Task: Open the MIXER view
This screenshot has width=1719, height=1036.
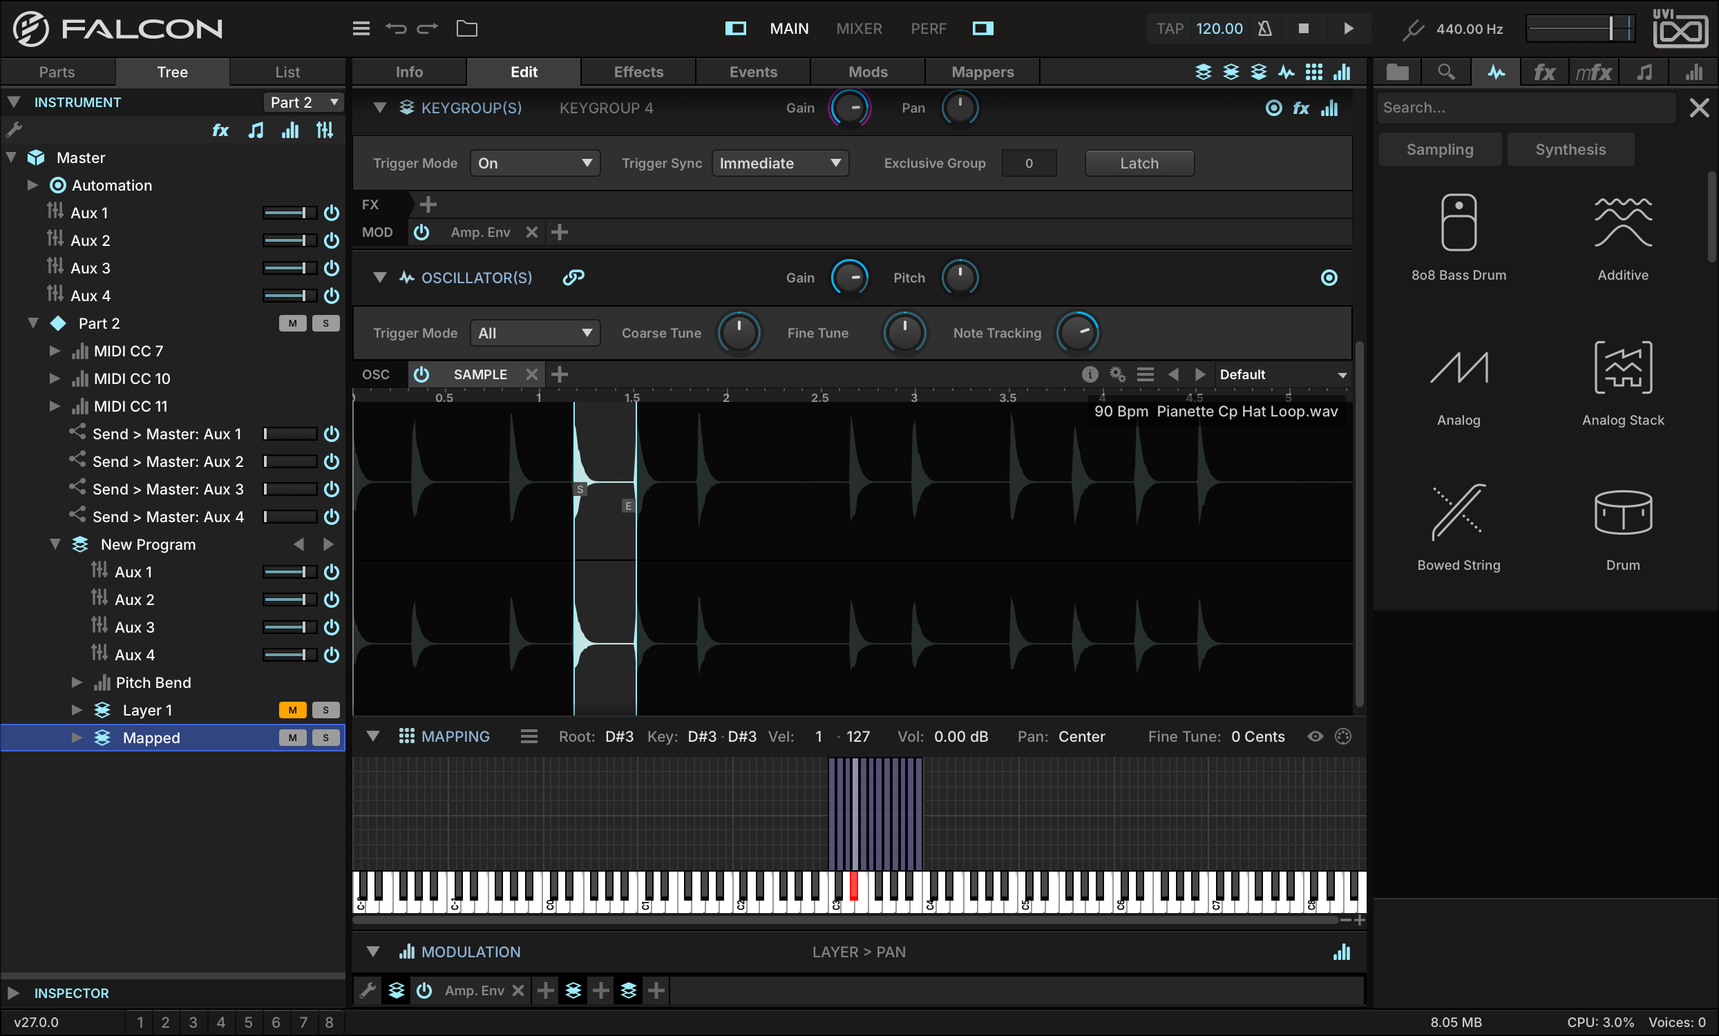Action: (859, 28)
